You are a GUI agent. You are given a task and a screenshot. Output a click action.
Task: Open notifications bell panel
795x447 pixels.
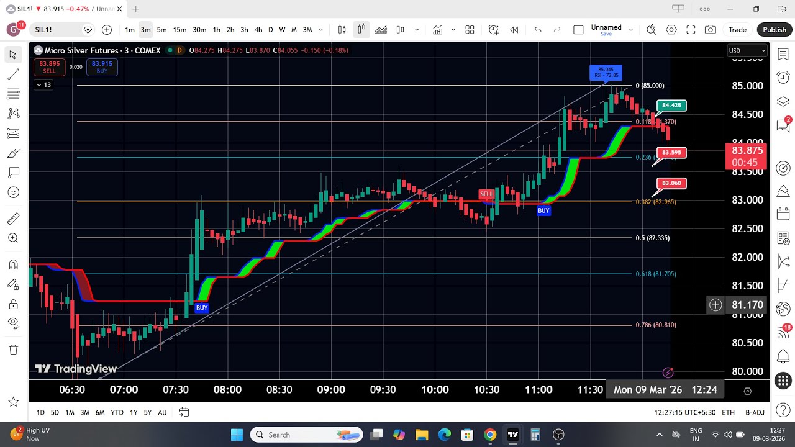[783, 357]
